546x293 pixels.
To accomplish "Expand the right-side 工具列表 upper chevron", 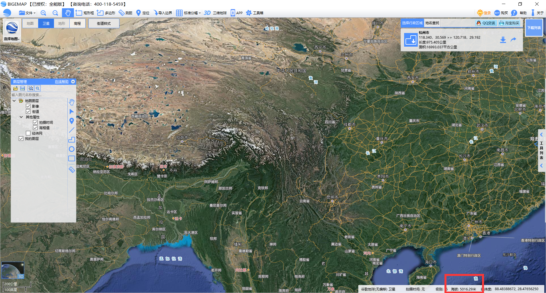I will 541,135.
